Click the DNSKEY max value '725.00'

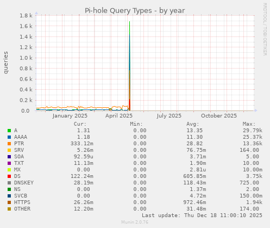point(249,183)
